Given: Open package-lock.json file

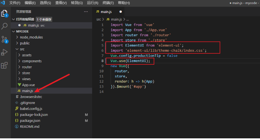Looking at the screenshot, I should click(x=52, y=114).
